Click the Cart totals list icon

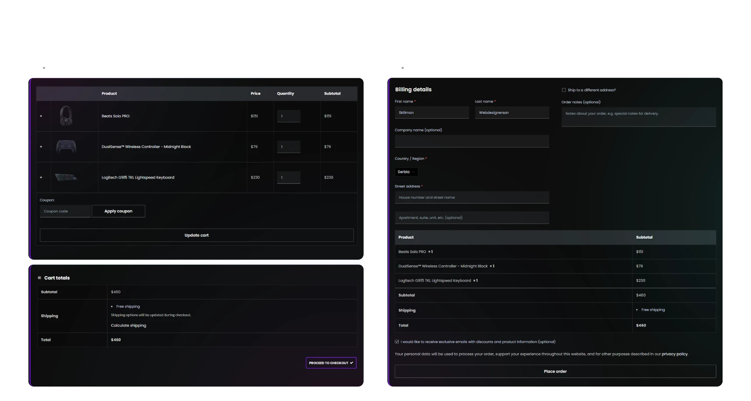point(39,278)
